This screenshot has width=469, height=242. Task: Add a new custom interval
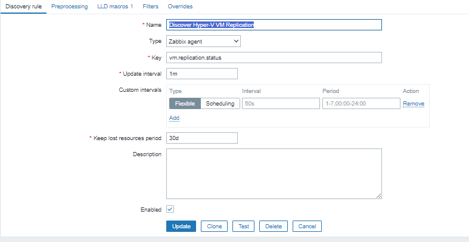click(x=174, y=118)
